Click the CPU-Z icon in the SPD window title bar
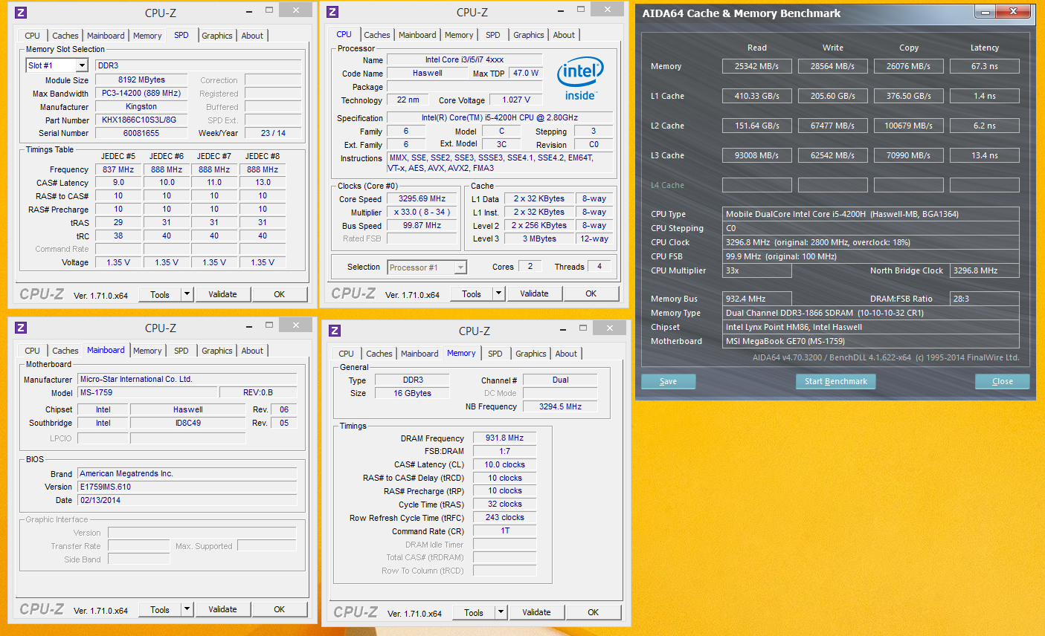1045x636 pixels. pos(21,13)
